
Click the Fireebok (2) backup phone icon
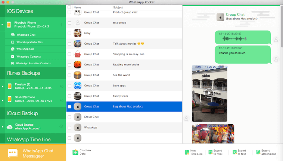[x=10, y=86]
